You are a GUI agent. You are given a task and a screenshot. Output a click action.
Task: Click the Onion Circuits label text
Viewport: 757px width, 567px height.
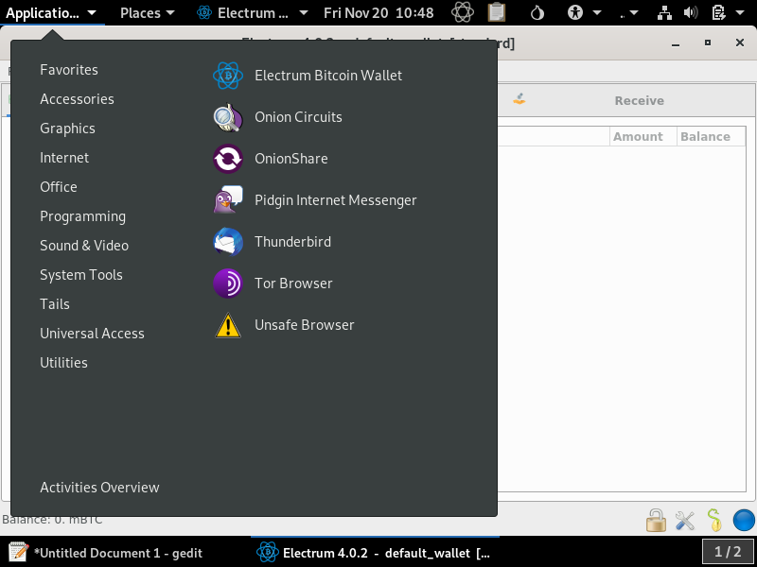[298, 117]
